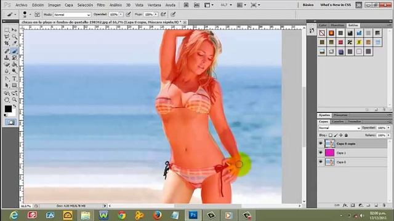Toggle lock position
The image size is (394, 221).
[341, 135]
